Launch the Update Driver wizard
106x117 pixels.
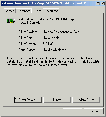click(86, 100)
